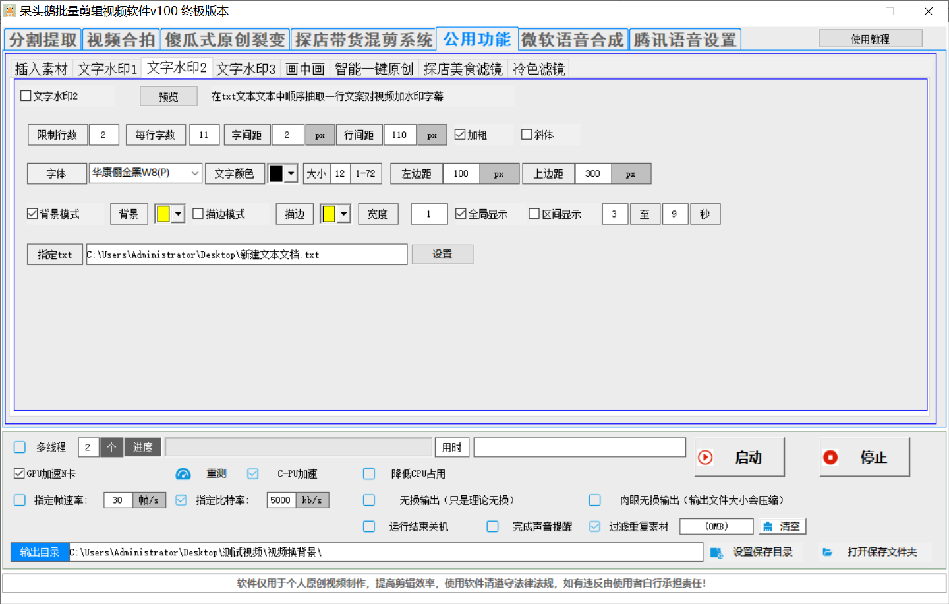Enable the 描边模式 checkbox

tap(198, 214)
